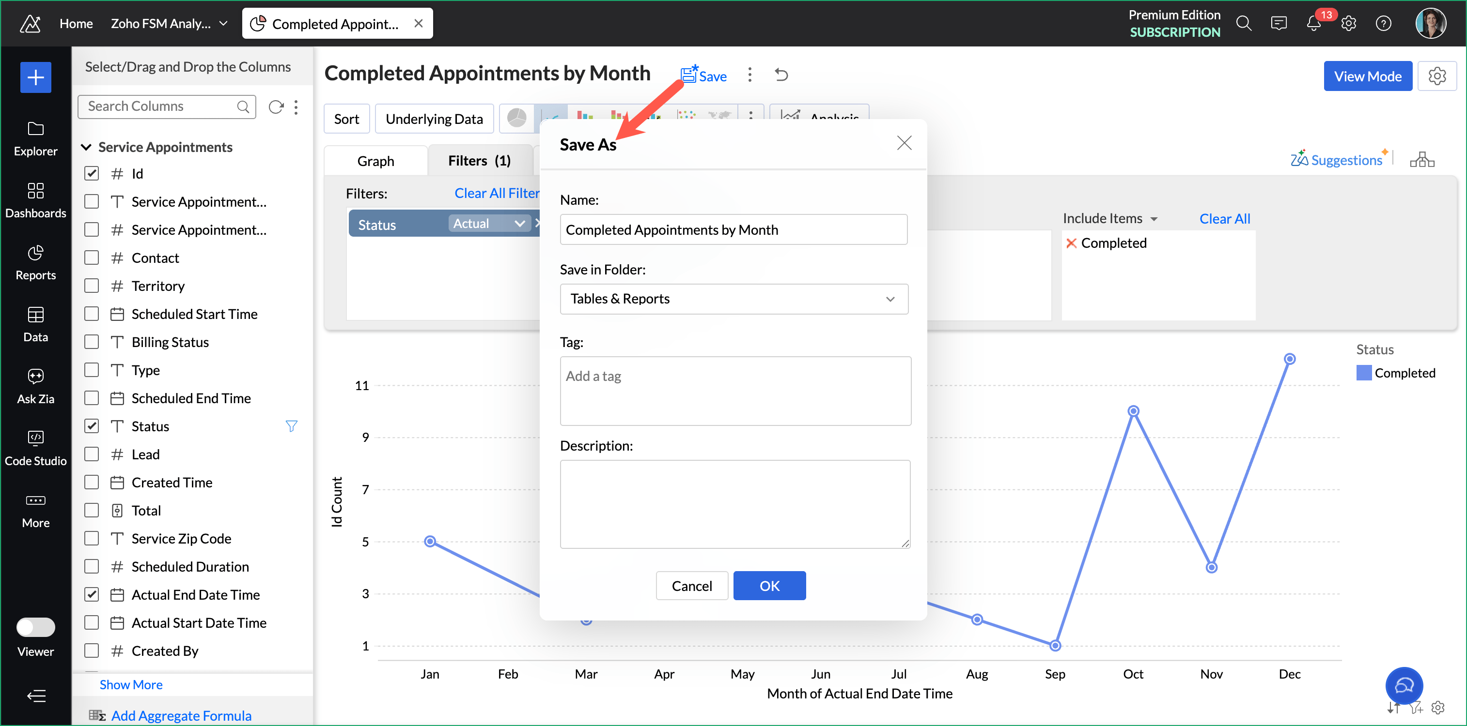1467x726 pixels.
Task: Open Code Studio from sidebar
Action: click(x=35, y=447)
